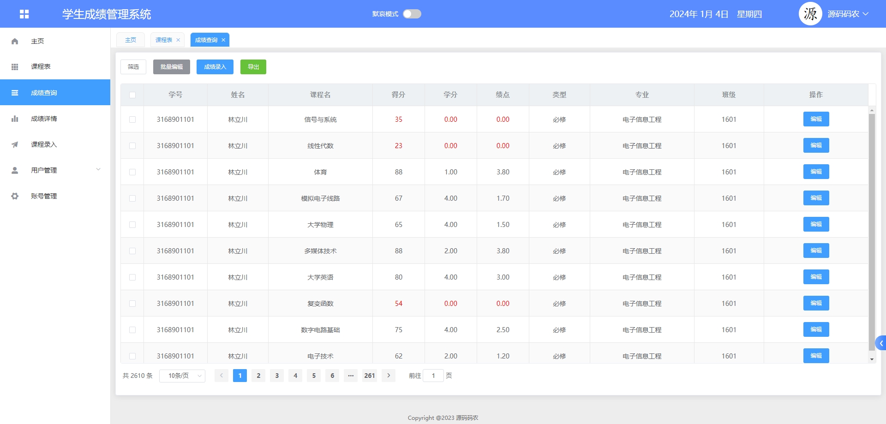
Task: Check the row for 线性代数
Action: (132, 146)
